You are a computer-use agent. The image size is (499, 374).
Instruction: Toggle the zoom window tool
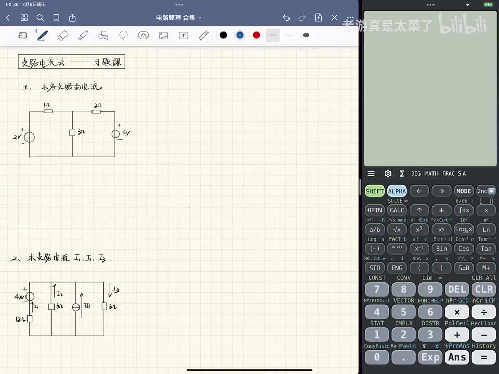22,35
